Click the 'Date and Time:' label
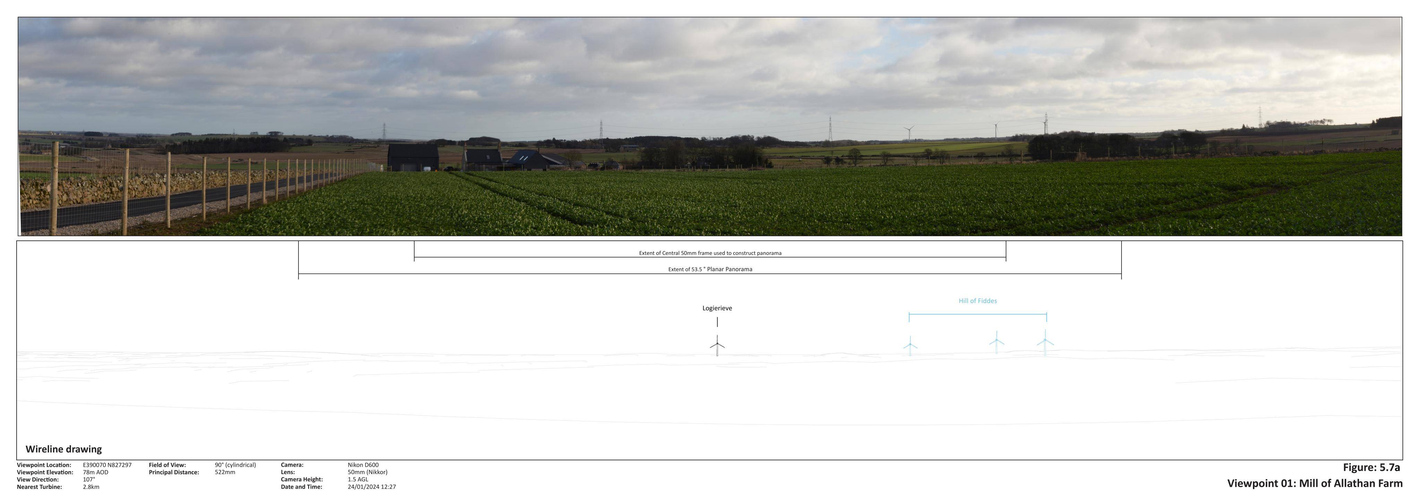This screenshot has height=501, width=1420. (302, 487)
